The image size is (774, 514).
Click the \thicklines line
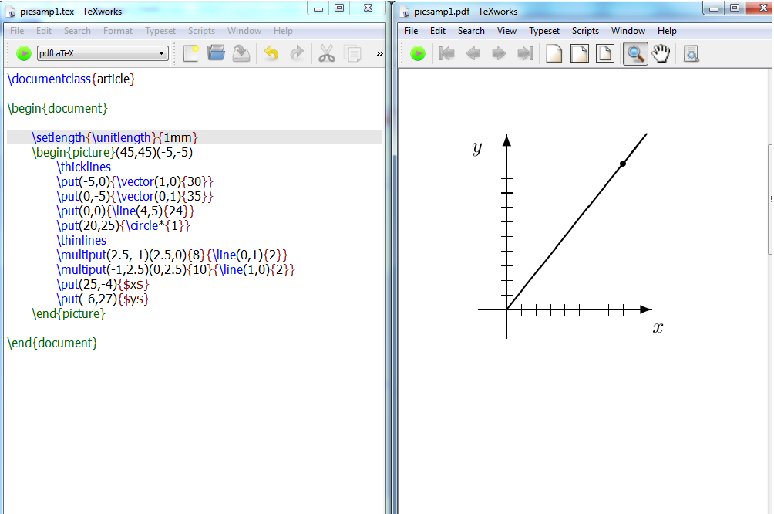pos(83,167)
